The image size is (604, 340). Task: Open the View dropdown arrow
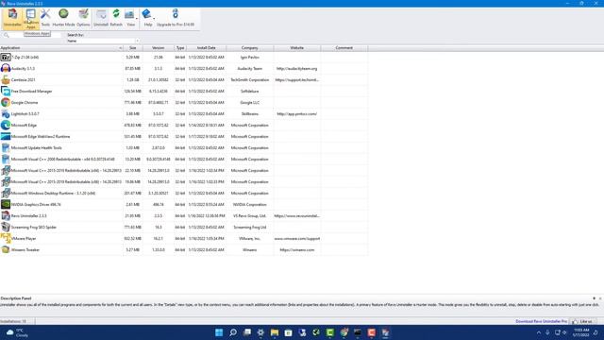[x=137, y=19]
